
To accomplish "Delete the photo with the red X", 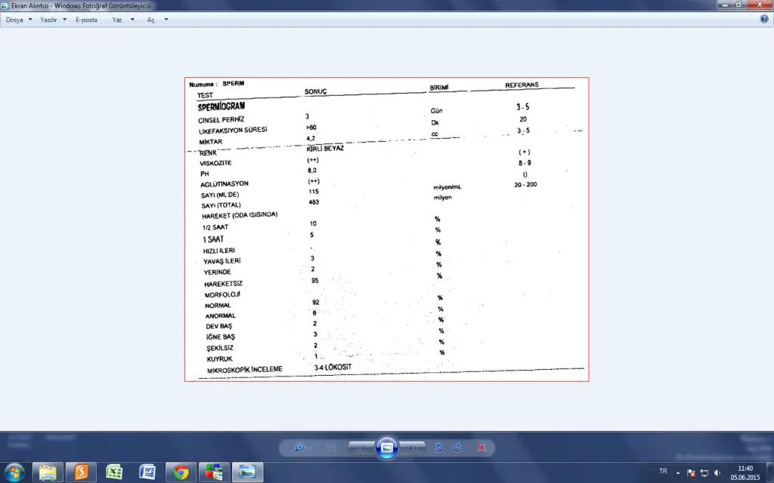I will pos(481,448).
